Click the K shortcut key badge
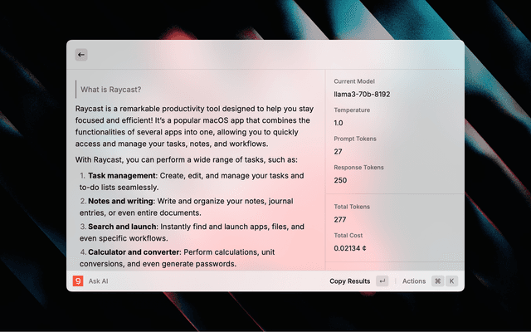 pyautogui.click(x=452, y=281)
